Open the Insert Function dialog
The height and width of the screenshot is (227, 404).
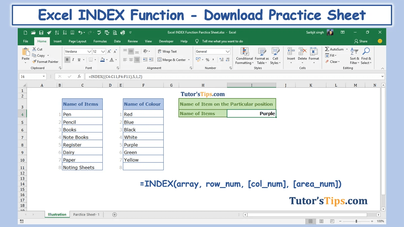pyautogui.click(x=79, y=76)
